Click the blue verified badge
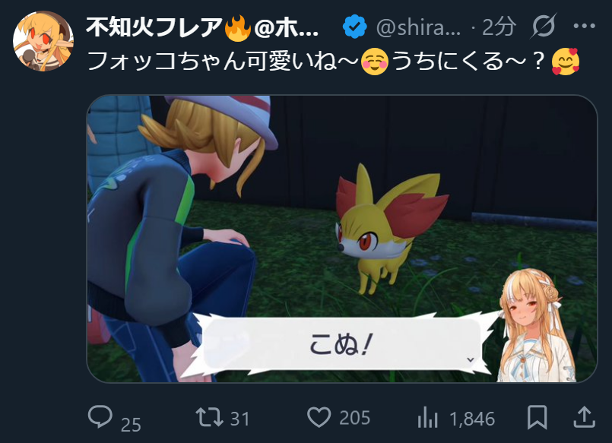Viewport: 612px width, 443px height. 354,27
